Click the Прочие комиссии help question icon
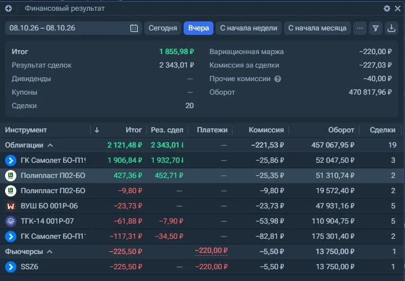Screen dimensions: 405x281 point(278,79)
